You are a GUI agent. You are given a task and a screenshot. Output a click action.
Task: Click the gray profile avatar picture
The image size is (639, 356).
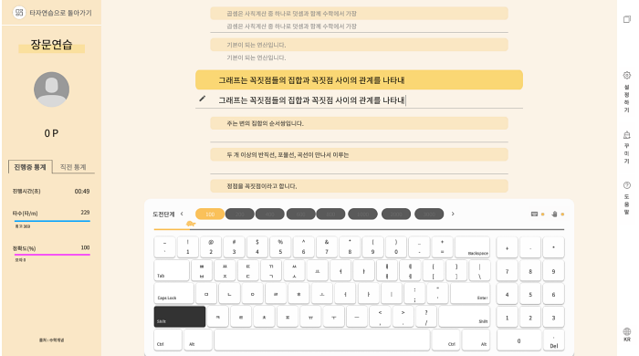pyautogui.click(x=51, y=89)
